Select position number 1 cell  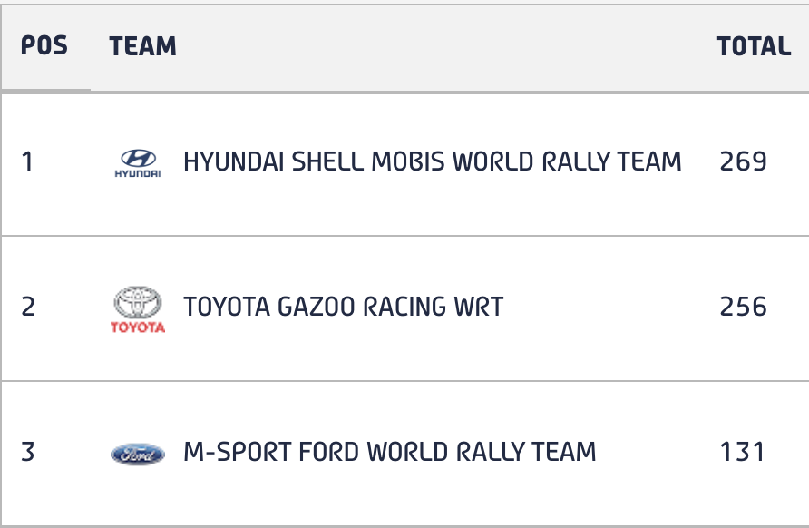point(28,161)
